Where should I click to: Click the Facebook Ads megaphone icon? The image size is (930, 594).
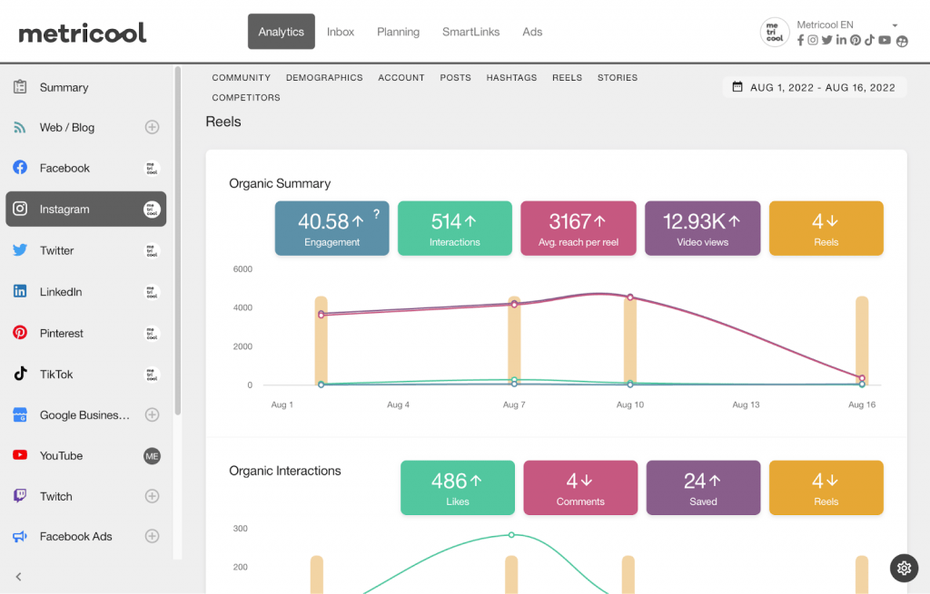point(20,537)
